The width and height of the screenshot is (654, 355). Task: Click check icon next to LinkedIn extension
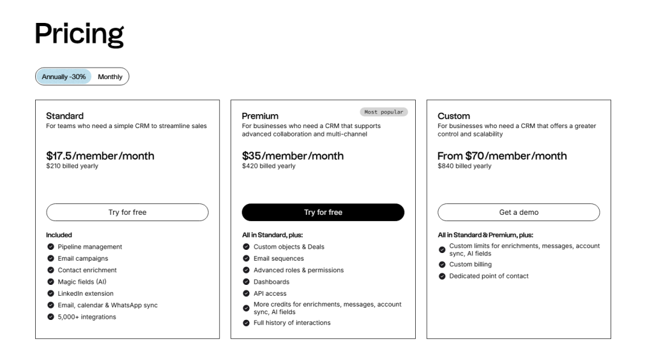(50, 294)
